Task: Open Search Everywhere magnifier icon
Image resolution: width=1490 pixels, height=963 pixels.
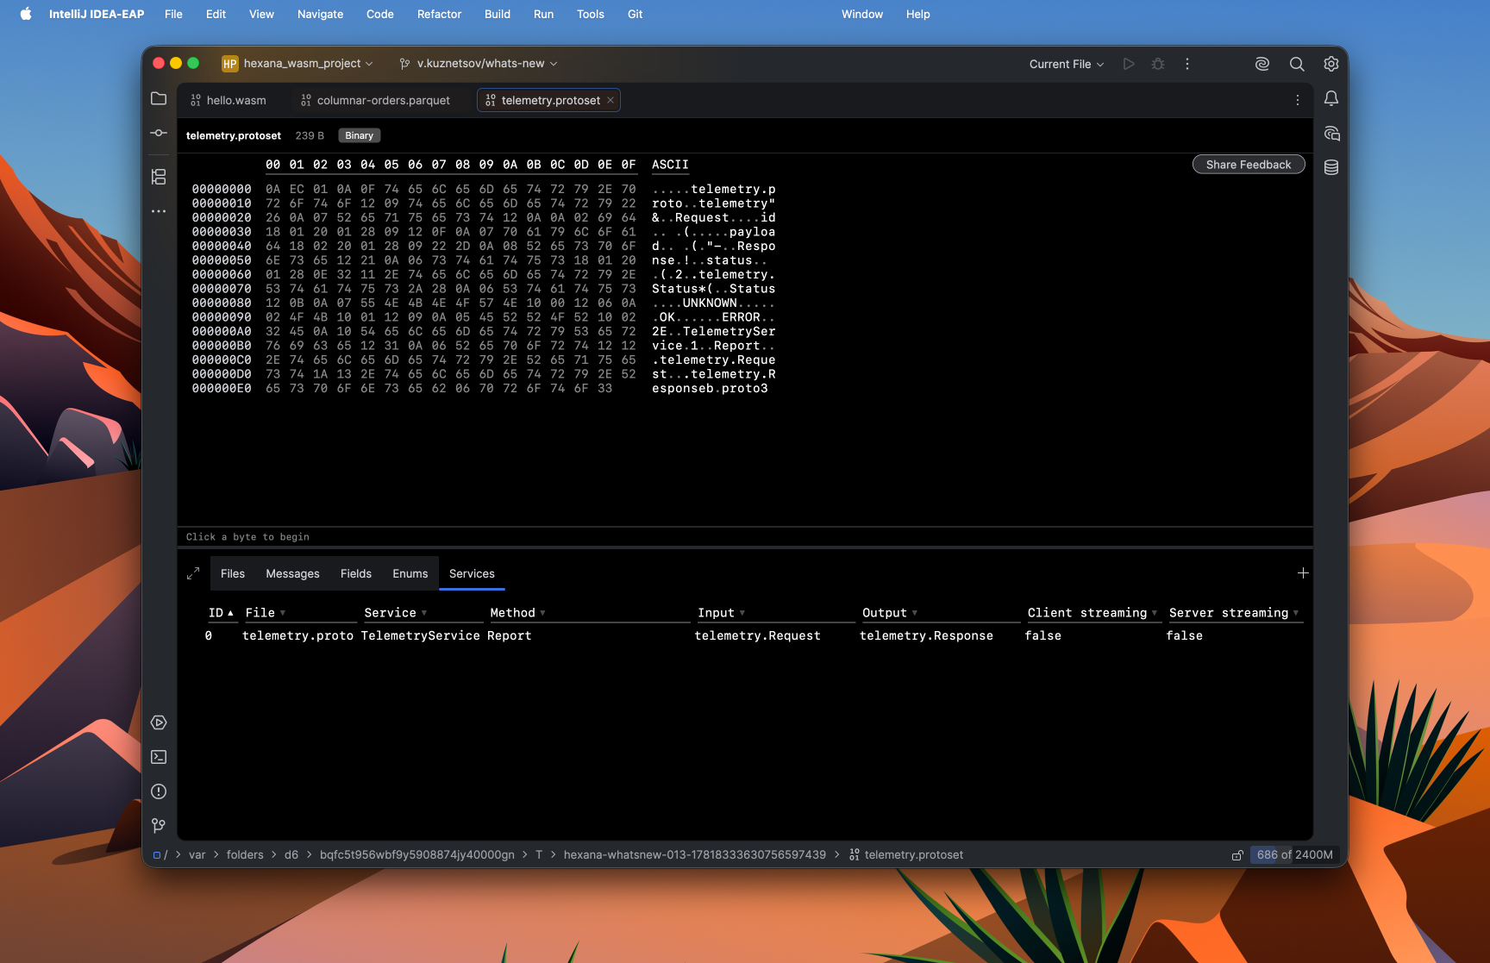Action: [x=1297, y=64]
